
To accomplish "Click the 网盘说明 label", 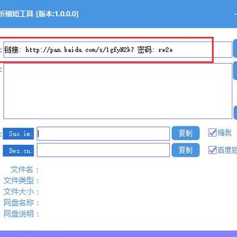I will (18, 213).
